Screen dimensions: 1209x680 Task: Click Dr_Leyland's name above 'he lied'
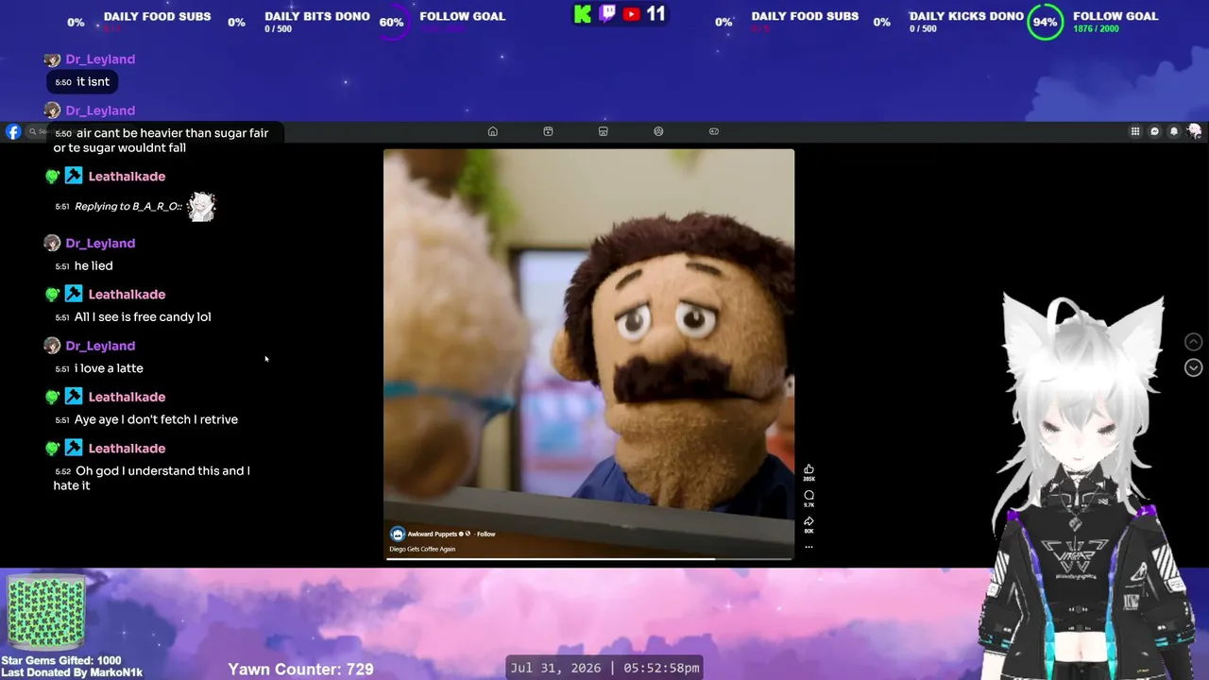tap(100, 243)
